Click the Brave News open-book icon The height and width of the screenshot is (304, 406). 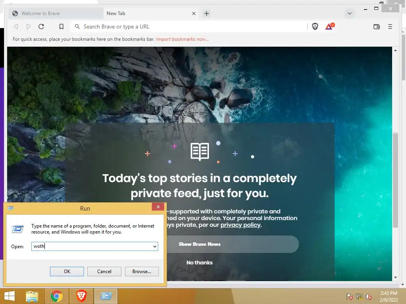[x=200, y=152]
